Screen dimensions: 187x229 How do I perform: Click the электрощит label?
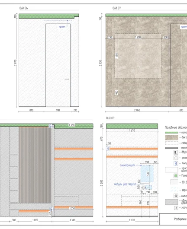point(127,165)
